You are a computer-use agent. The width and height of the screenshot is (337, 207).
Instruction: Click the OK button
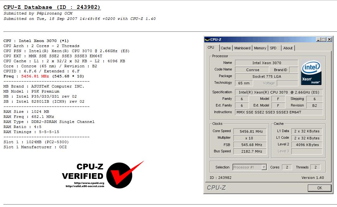point(320,188)
